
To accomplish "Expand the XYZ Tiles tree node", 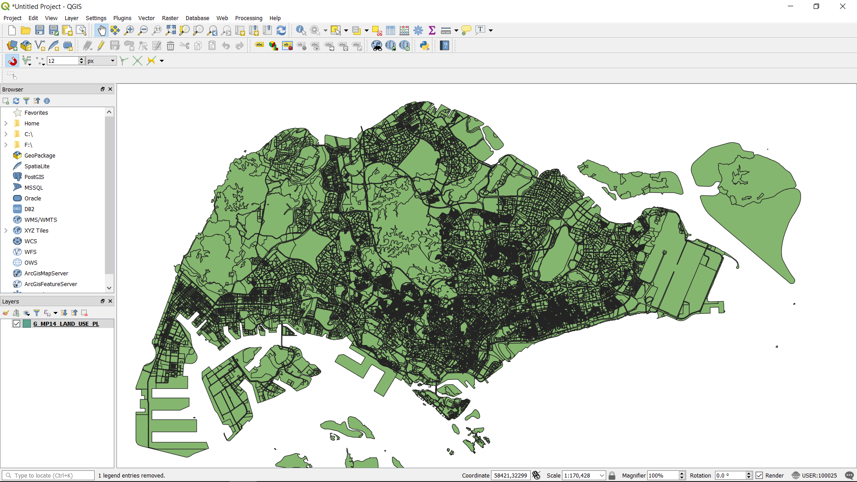I will click(6, 231).
